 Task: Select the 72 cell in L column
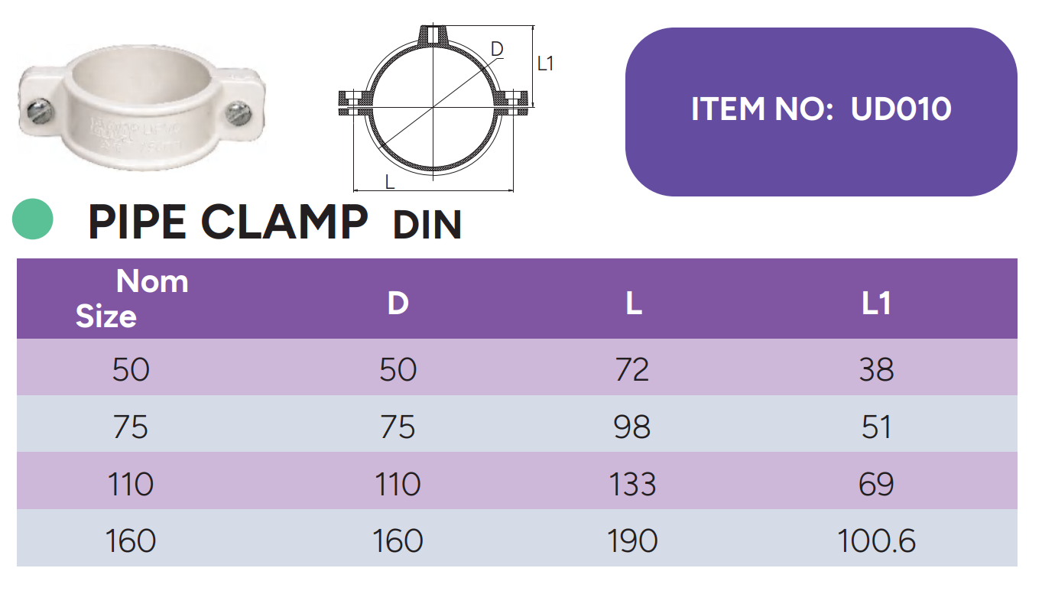pos(631,370)
